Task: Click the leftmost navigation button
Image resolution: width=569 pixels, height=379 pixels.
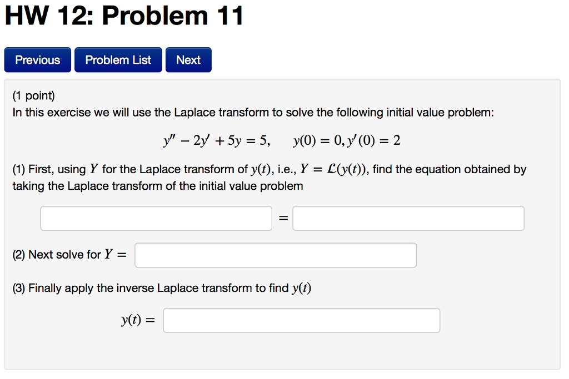Action: pos(37,59)
